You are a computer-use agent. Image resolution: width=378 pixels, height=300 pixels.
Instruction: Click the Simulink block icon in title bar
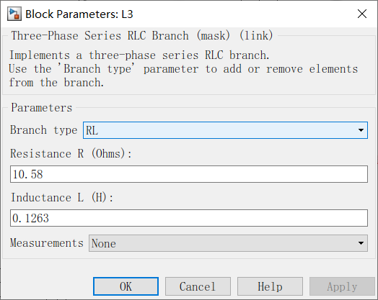pos(14,14)
